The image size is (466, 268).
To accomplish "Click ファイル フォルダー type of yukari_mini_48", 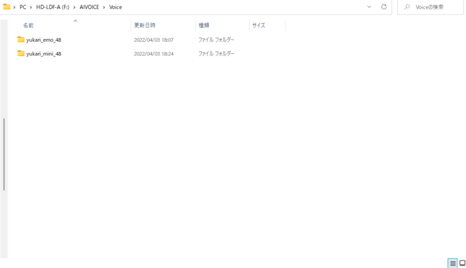I will pos(216,54).
